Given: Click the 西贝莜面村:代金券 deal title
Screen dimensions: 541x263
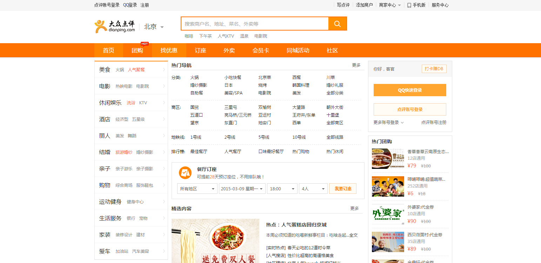Looking at the screenshot, I should point(425,235).
